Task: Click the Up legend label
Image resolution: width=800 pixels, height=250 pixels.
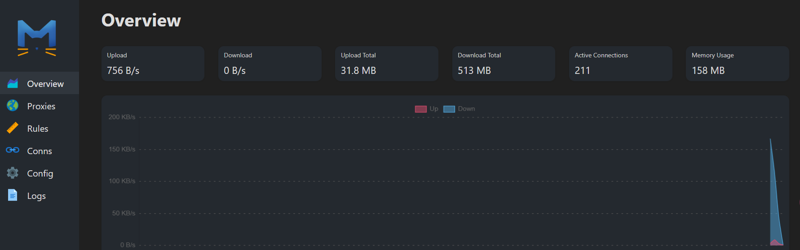Action: pyautogui.click(x=434, y=109)
